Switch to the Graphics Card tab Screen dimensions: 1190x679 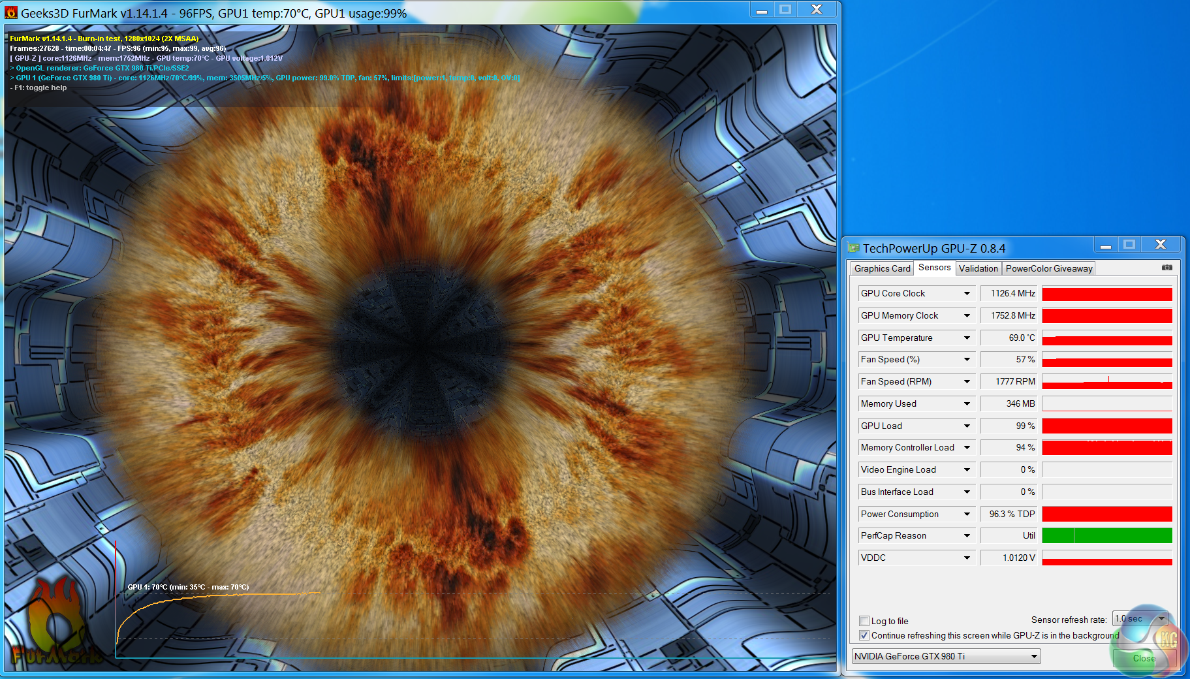coord(882,268)
